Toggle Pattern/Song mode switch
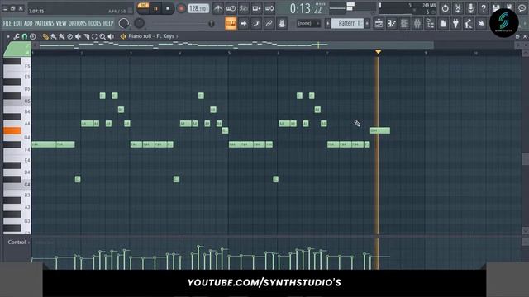The height and width of the screenshot is (297, 529). point(143,8)
